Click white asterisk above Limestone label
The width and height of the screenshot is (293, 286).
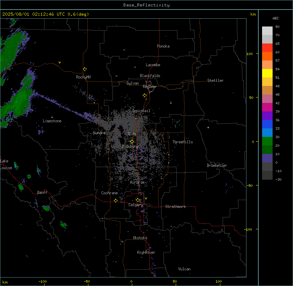pos(52,118)
